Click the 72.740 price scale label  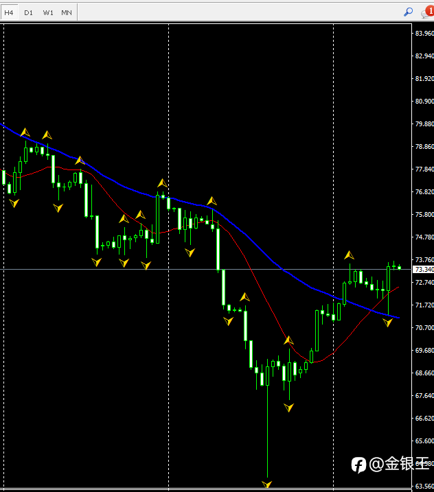pyautogui.click(x=424, y=283)
